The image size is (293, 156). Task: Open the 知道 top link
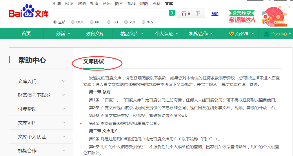(x=94, y=3)
